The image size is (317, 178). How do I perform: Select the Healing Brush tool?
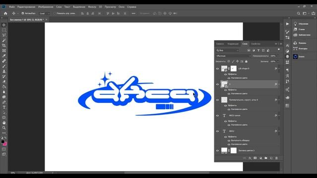point(4,61)
